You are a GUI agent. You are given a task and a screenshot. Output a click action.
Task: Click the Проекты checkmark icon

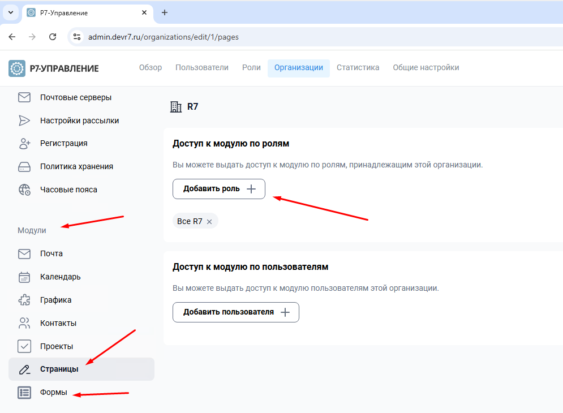(x=24, y=346)
